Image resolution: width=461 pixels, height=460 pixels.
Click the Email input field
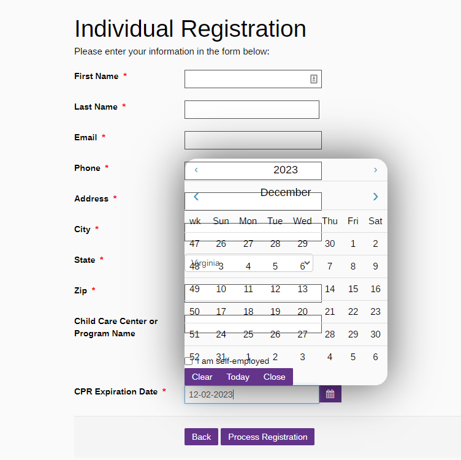[253, 140]
